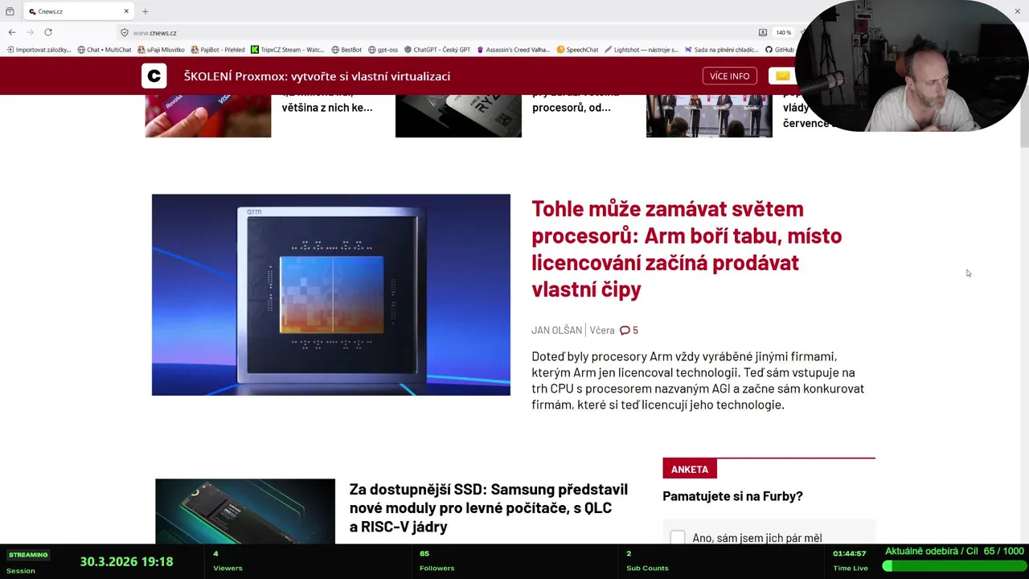1029x579 pixels.
Task: Click the STREAMING status badge
Action: point(28,555)
